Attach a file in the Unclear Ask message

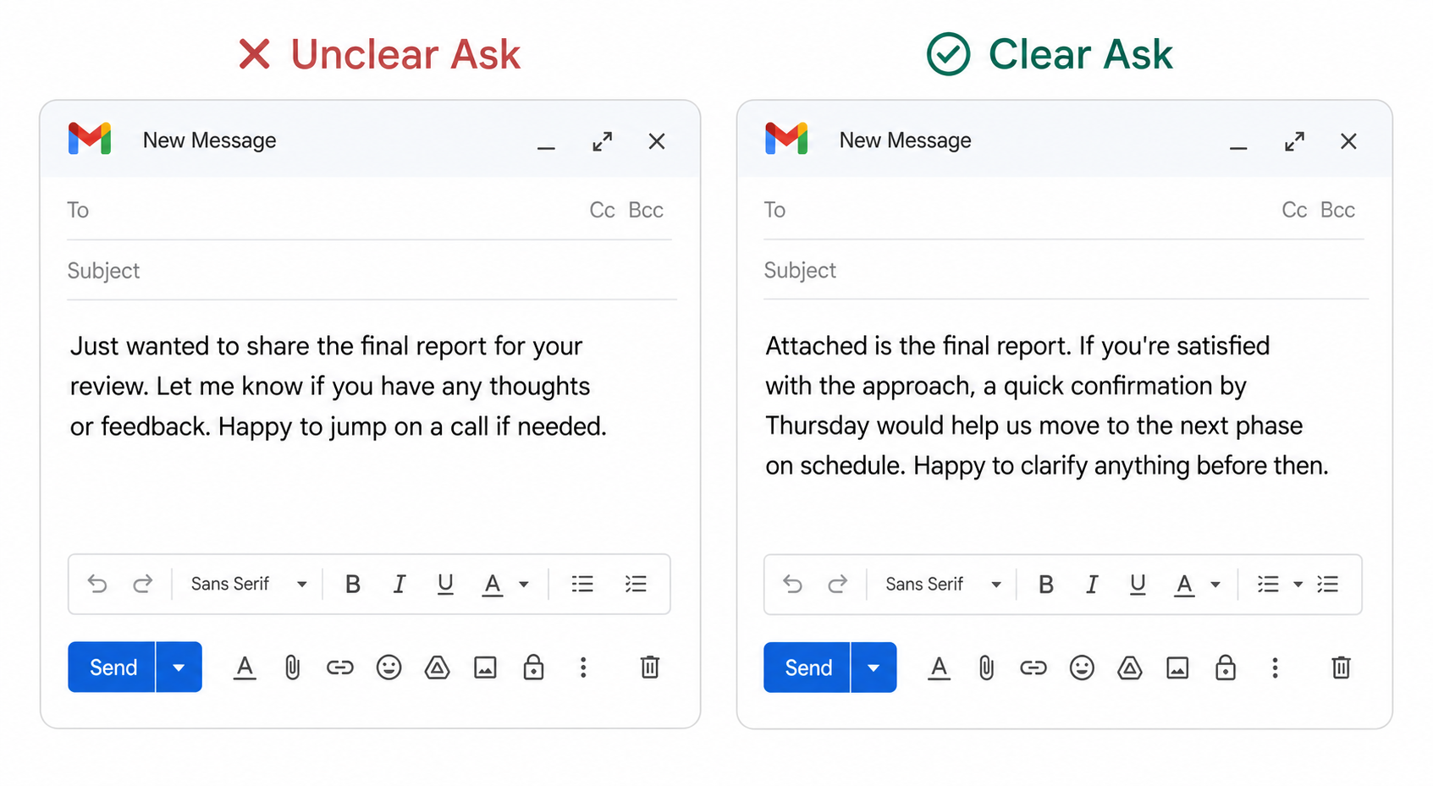(292, 668)
